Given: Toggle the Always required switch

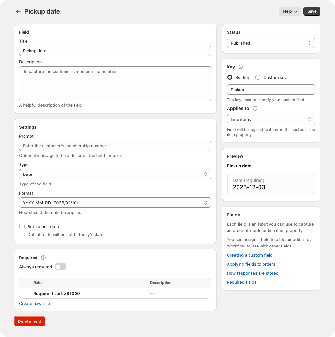Looking at the screenshot, I should 61,267.
